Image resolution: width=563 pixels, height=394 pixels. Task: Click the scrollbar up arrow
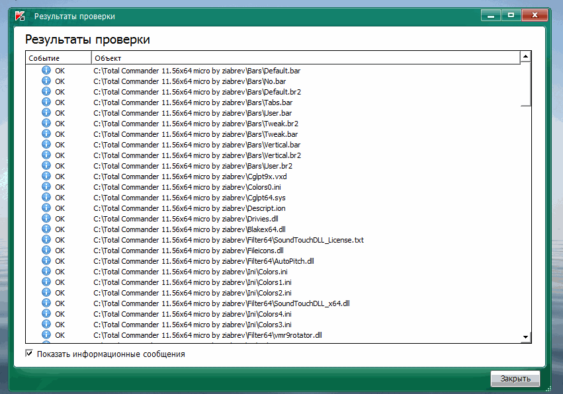coord(525,56)
